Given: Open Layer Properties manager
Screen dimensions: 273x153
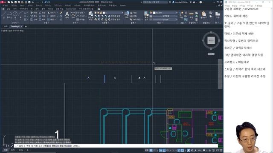Looking at the screenshot, I should pyautogui.click(x=90, y=16).
